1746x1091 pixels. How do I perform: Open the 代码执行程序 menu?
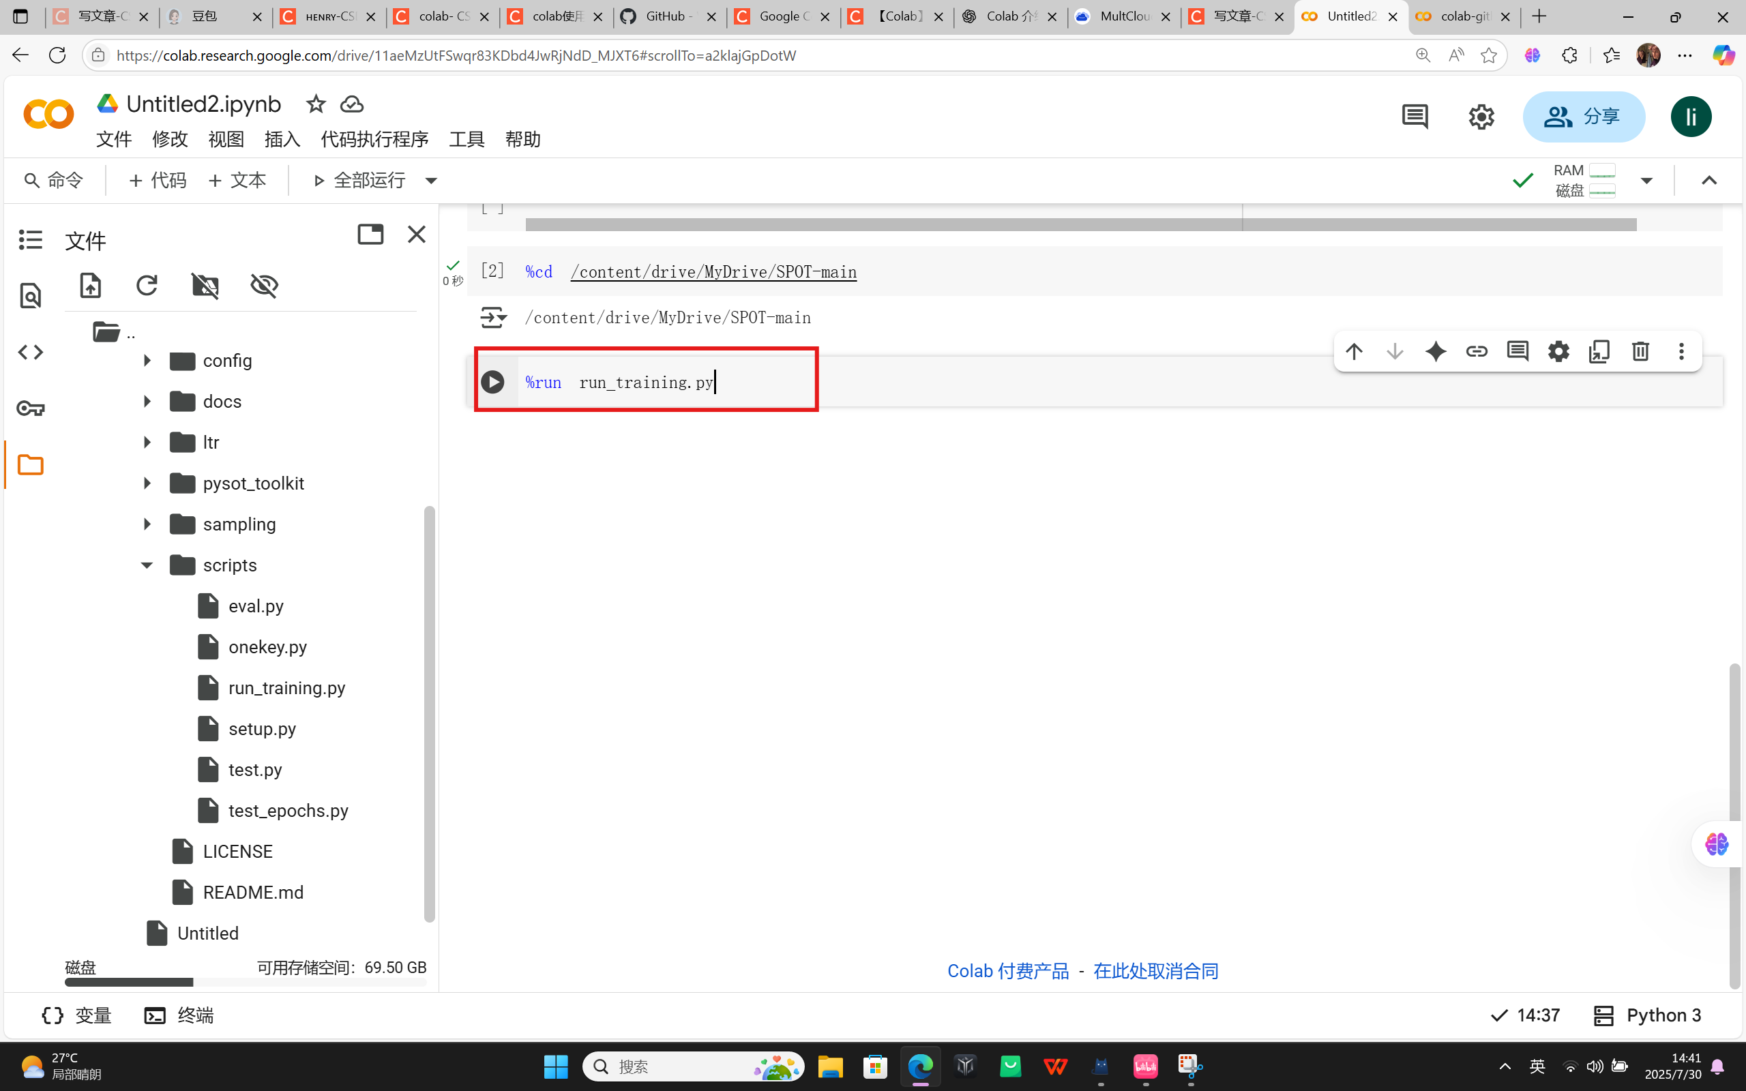pos(374,138)
